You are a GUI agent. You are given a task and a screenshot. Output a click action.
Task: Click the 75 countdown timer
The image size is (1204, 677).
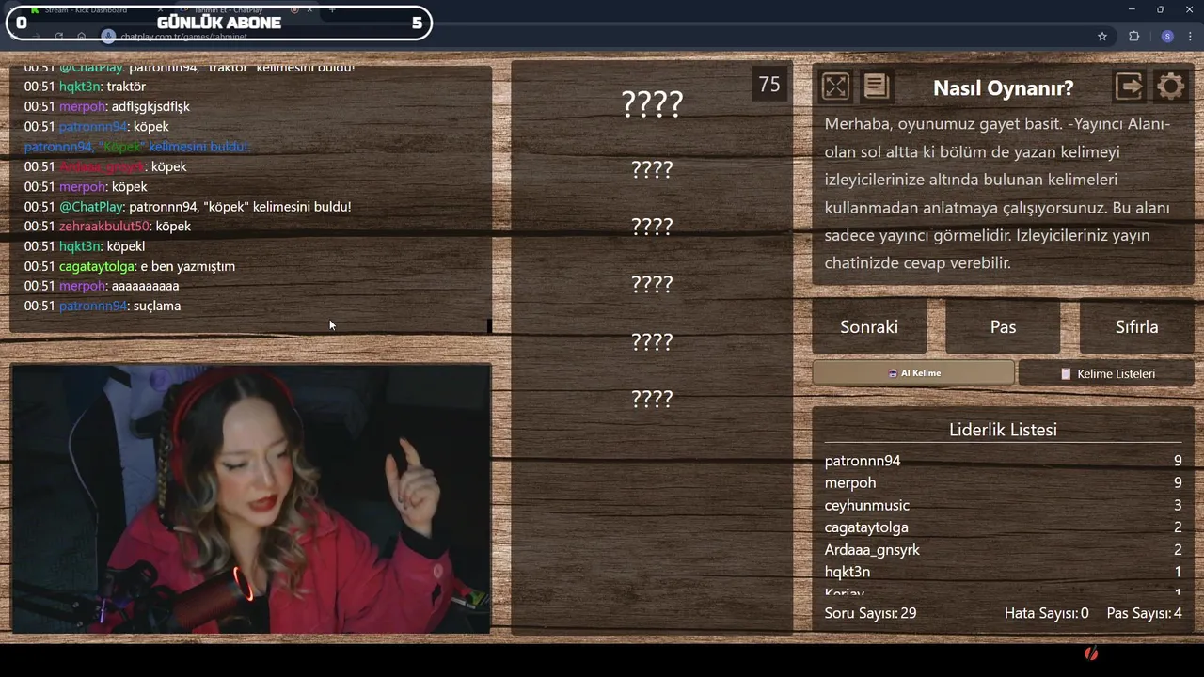coord(769,85)
